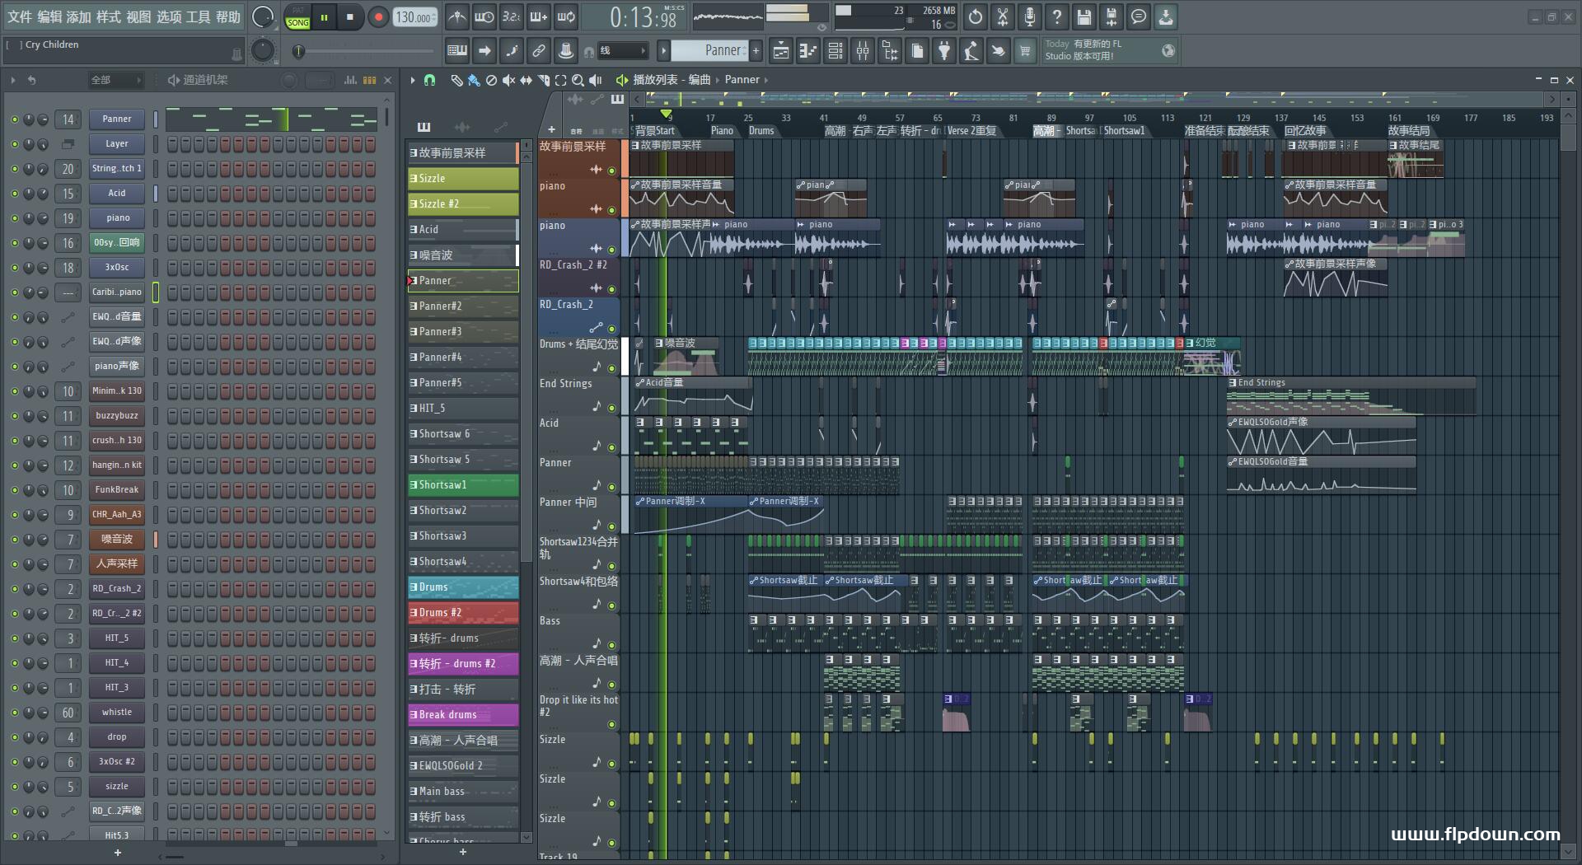
Task: Select Shortsaw1 in the pattern picker
Action: pos(463,485)
